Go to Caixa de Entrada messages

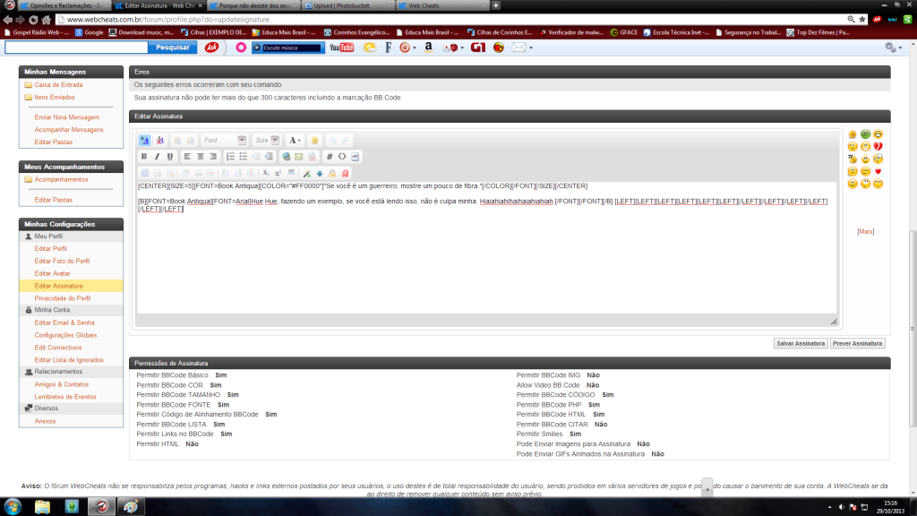(58, 84)
